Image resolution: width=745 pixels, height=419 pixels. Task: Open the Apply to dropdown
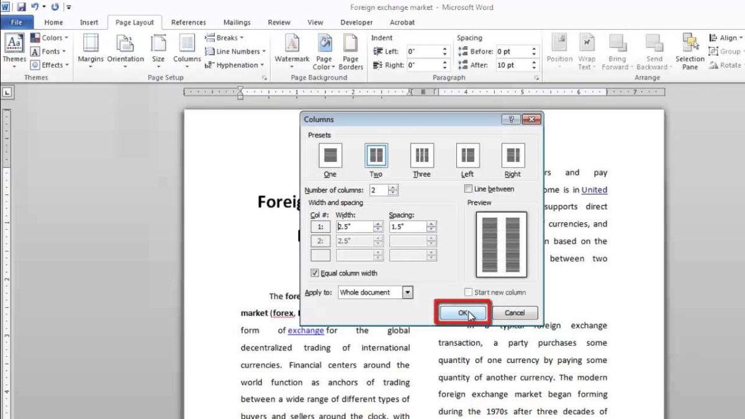pos(408,292)
